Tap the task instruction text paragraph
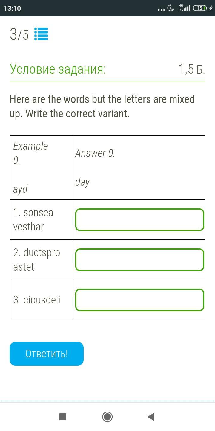215x431 pixels. click(102, 106)
